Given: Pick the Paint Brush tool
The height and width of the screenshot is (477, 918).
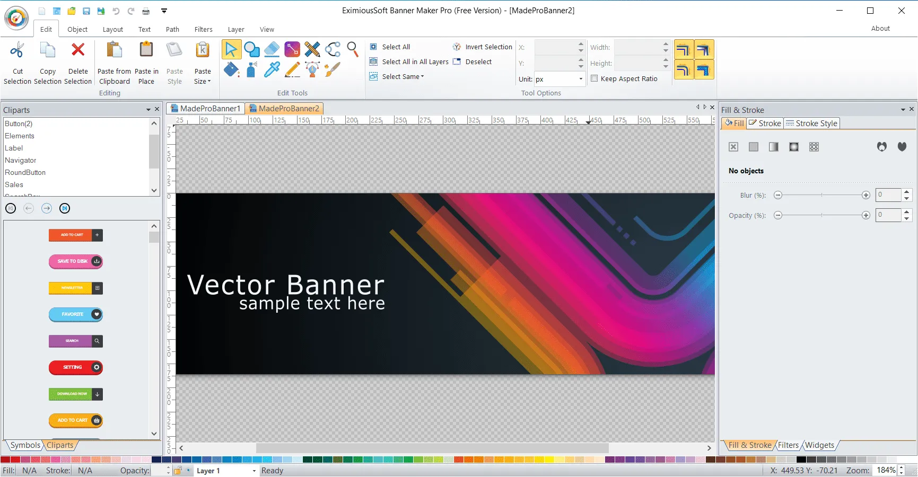Looking at the screenshot, I should tap(333, 69).
